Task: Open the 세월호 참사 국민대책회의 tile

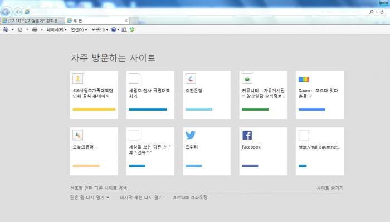Action: (x=150, y=95)
